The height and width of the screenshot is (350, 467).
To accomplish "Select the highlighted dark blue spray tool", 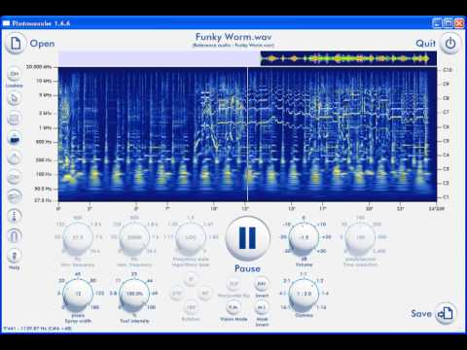I will point(15,139).
